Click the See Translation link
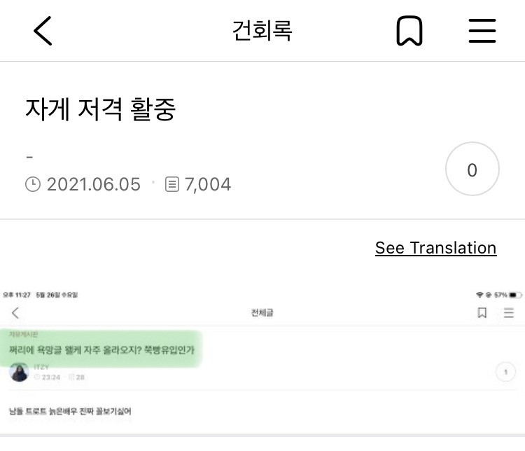Image resolution: width=525 pixels, height=451 pixels. [435, 249]
